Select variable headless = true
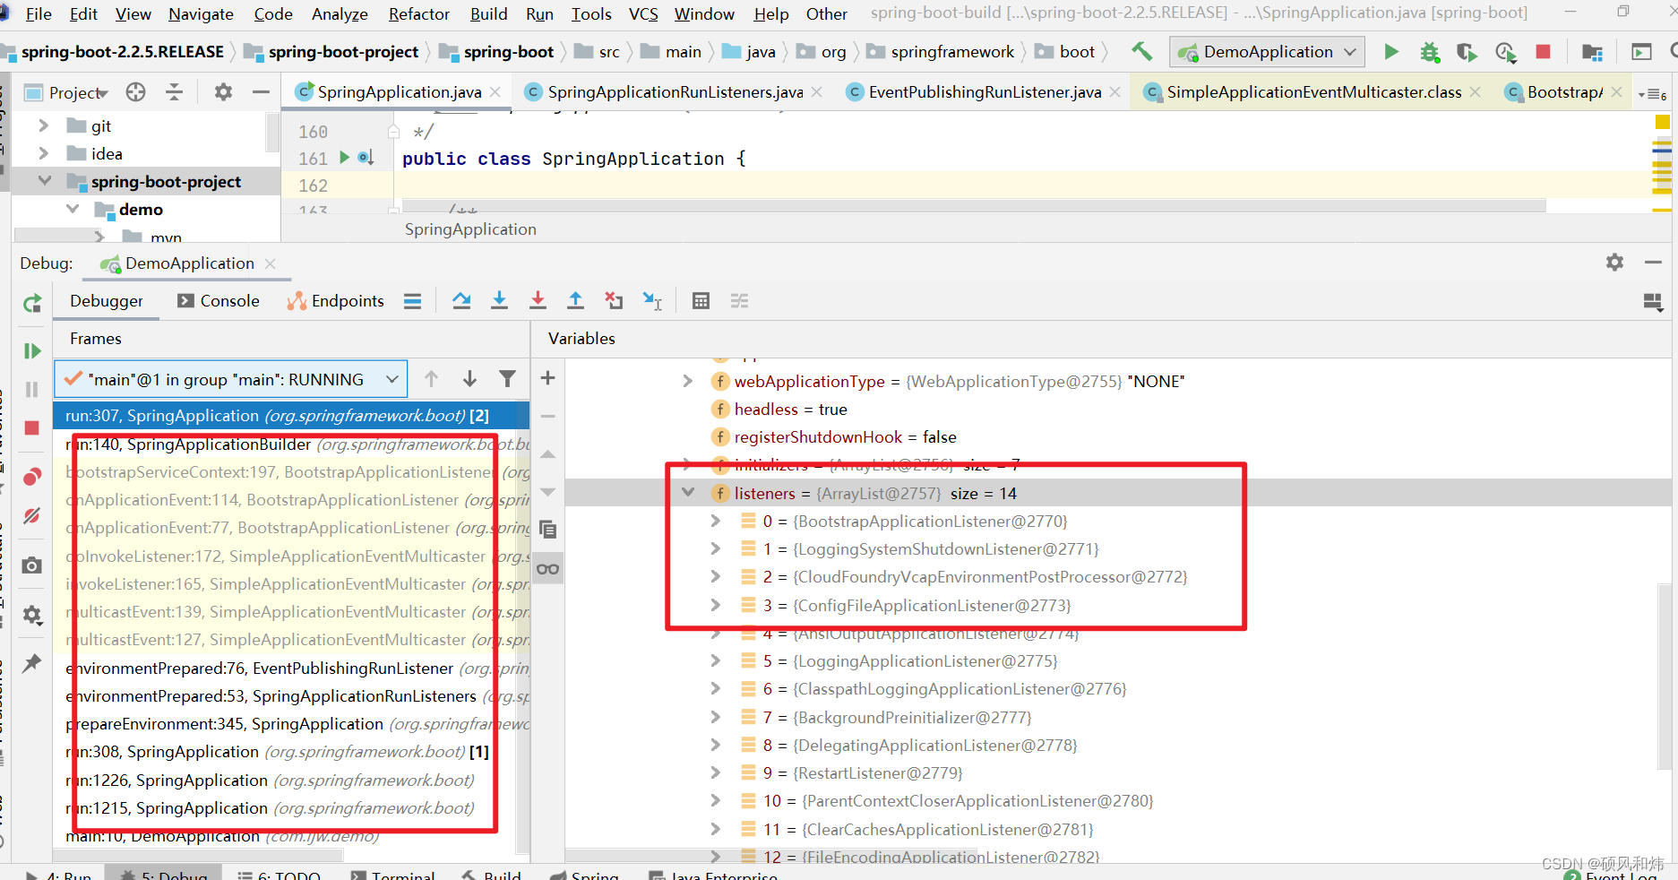The height and width of the screenshot is (880, 1678). (790, 409)
